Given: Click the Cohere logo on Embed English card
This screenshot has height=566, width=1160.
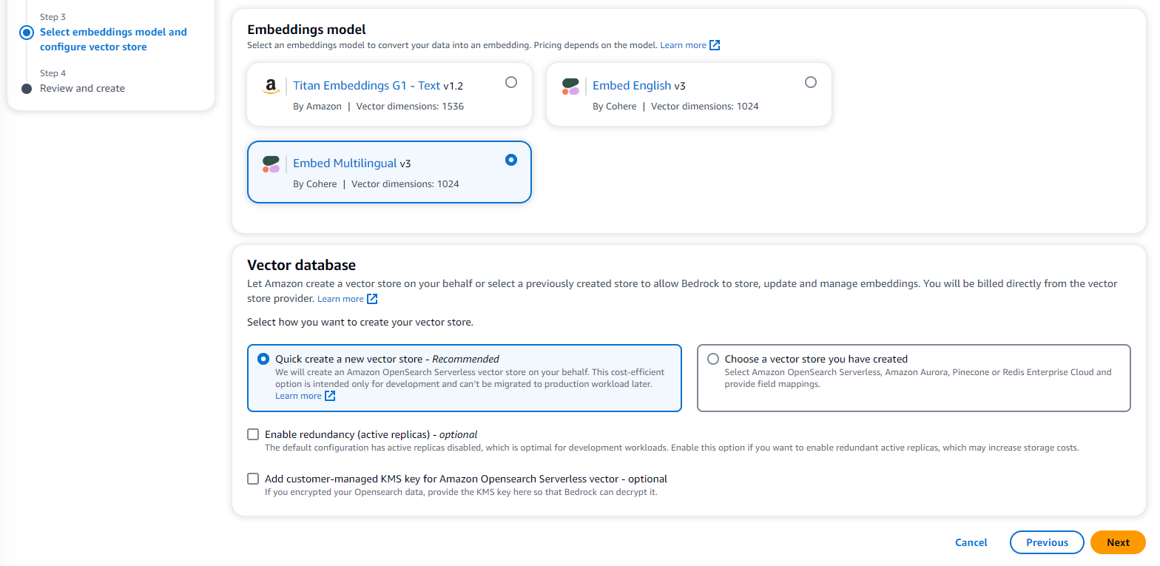Looking at the screenshot, I should [x=570, y=87].
